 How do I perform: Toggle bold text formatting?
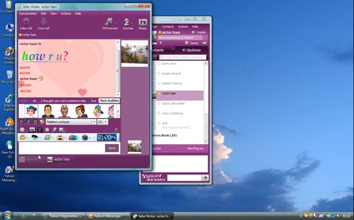pyautogui.click(x=22, y=122)
